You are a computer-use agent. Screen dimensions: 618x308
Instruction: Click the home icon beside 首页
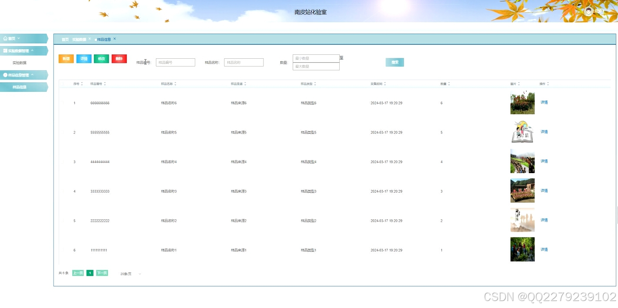(6, 38)
